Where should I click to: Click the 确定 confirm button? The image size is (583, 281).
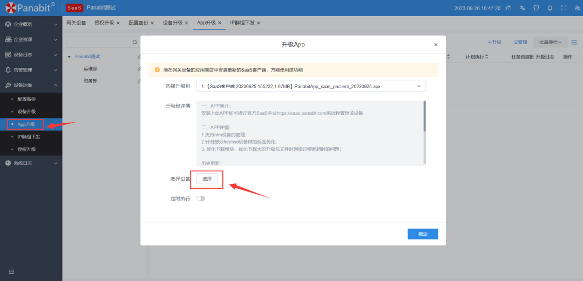tap(423, 234)
